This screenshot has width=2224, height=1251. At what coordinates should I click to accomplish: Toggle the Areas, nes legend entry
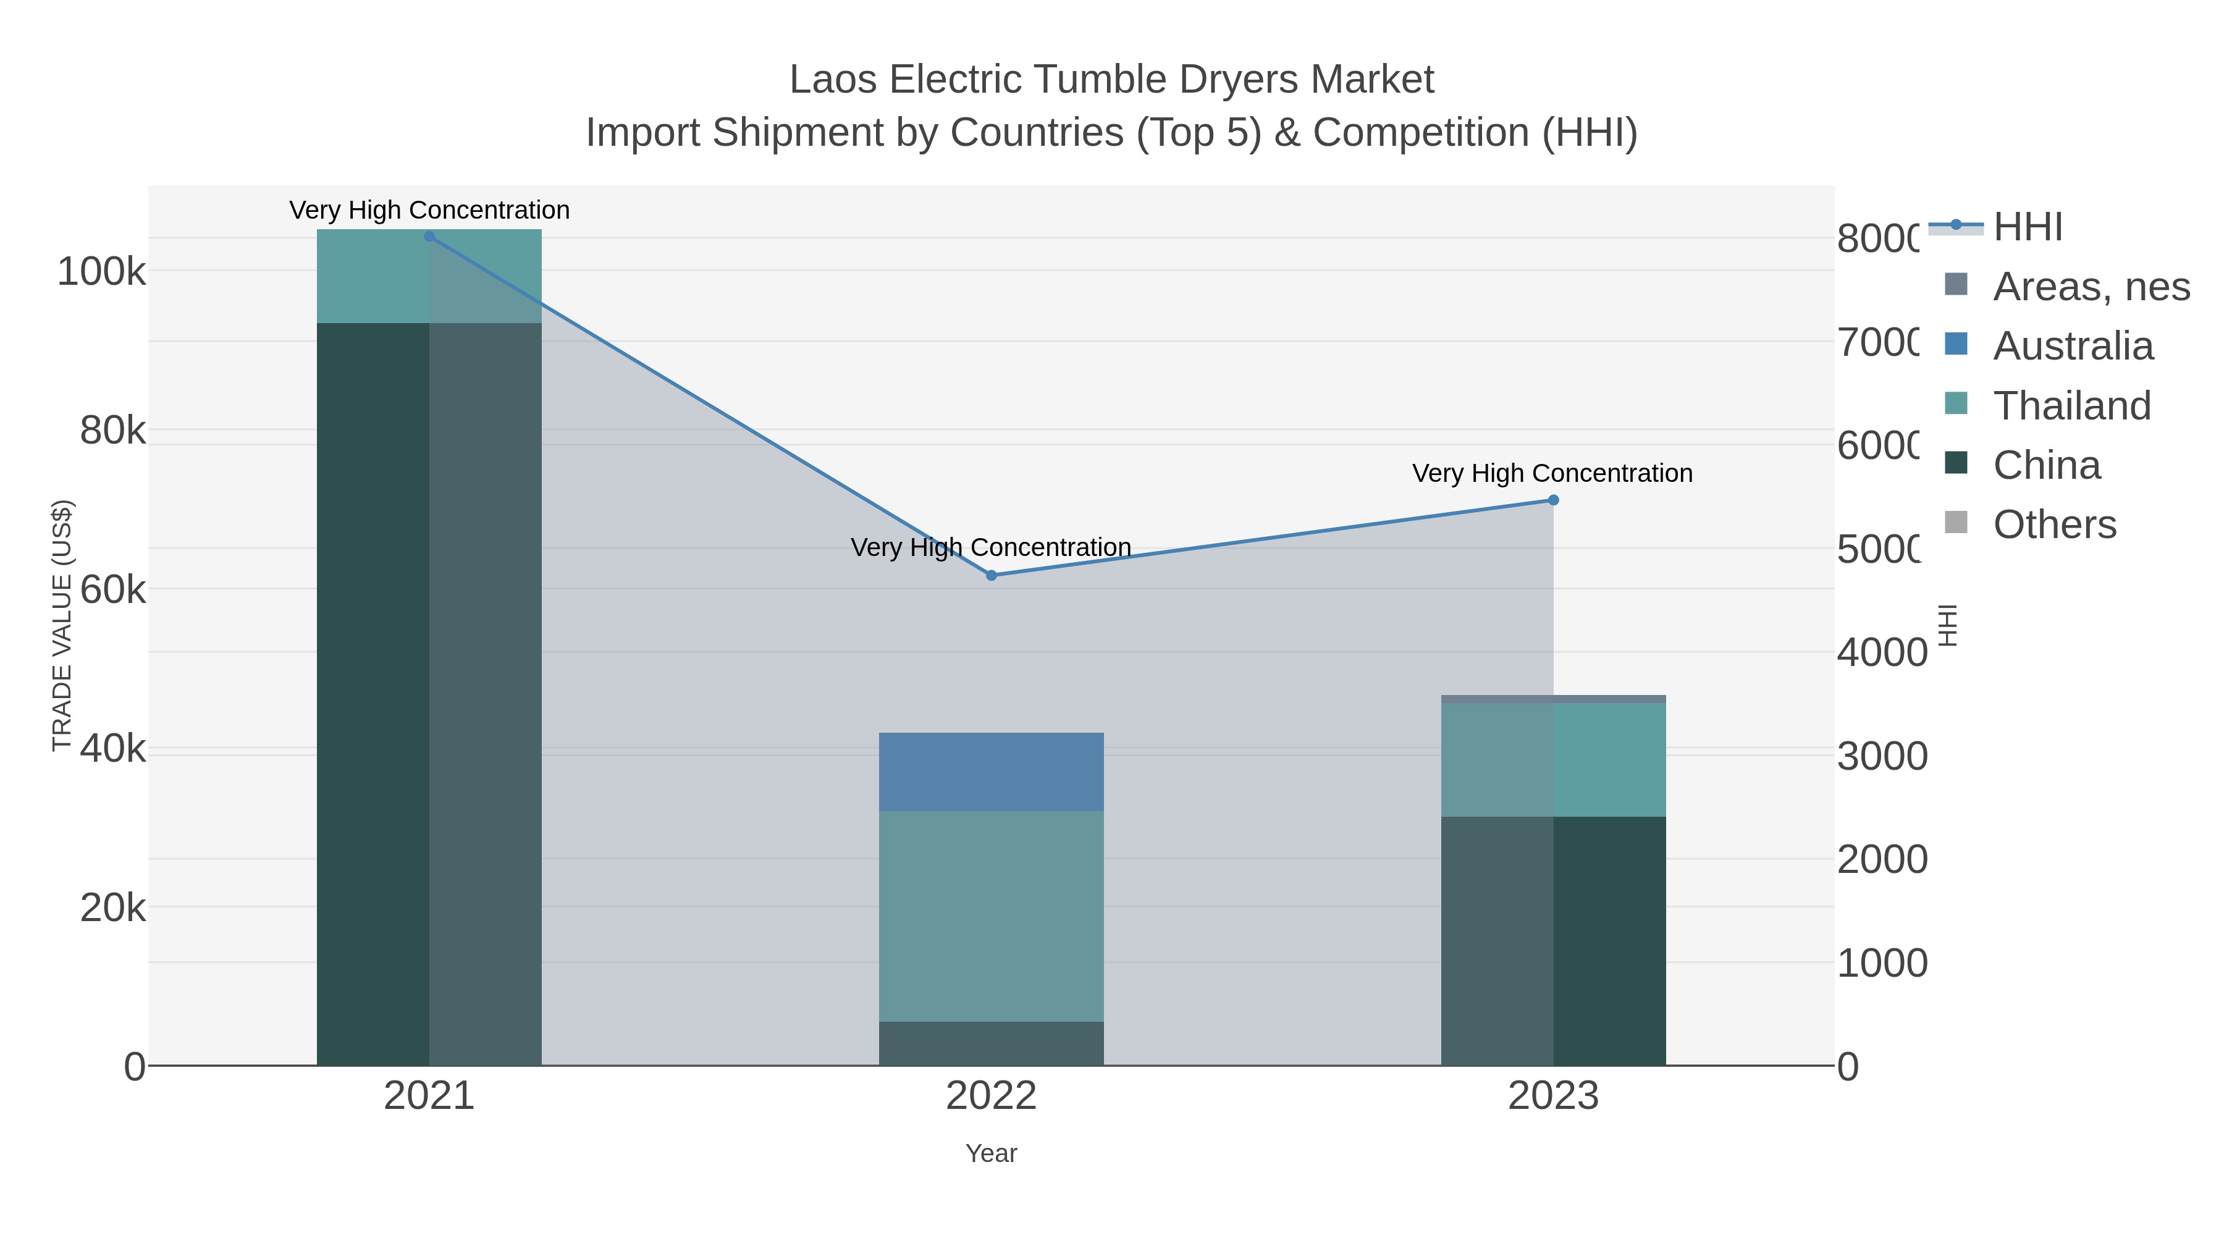(2067, 286)
